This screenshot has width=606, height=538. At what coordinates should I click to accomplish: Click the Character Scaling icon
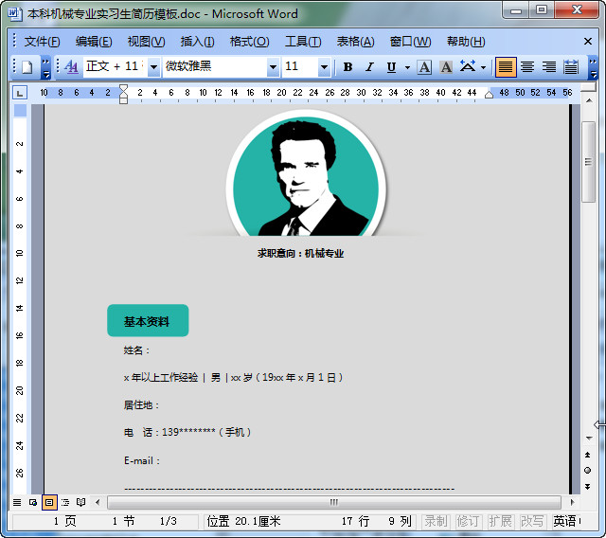(467, 67)
